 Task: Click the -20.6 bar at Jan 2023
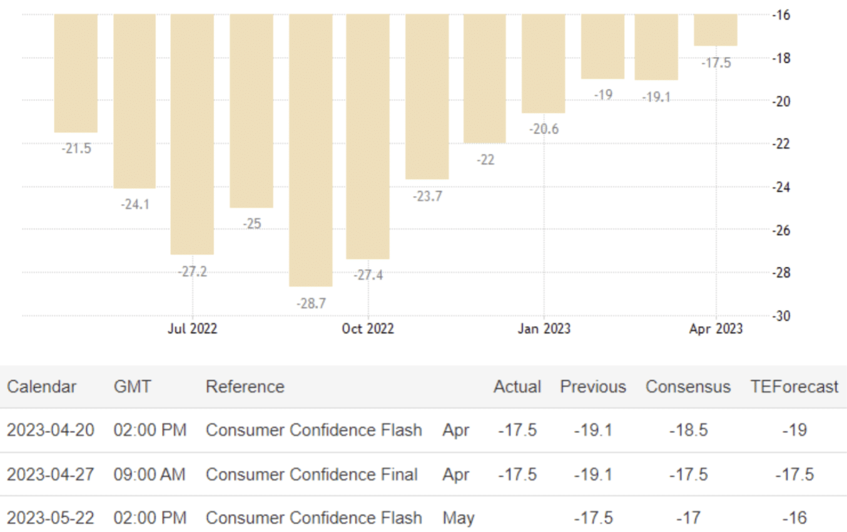point(543,63)
